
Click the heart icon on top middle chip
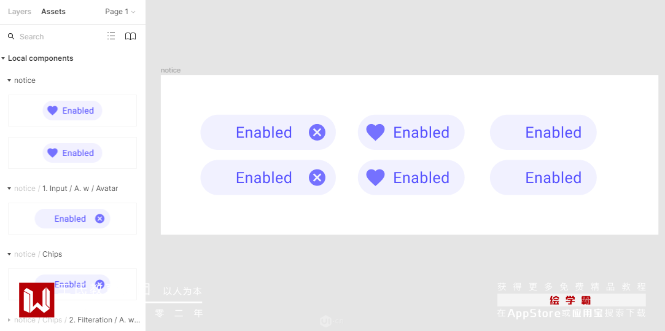pos(375,132)
